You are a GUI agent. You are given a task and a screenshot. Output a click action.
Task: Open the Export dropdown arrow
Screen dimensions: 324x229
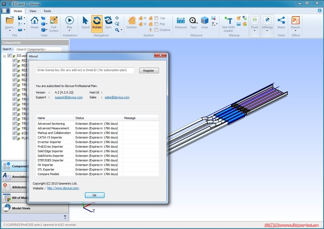(295, 31)
